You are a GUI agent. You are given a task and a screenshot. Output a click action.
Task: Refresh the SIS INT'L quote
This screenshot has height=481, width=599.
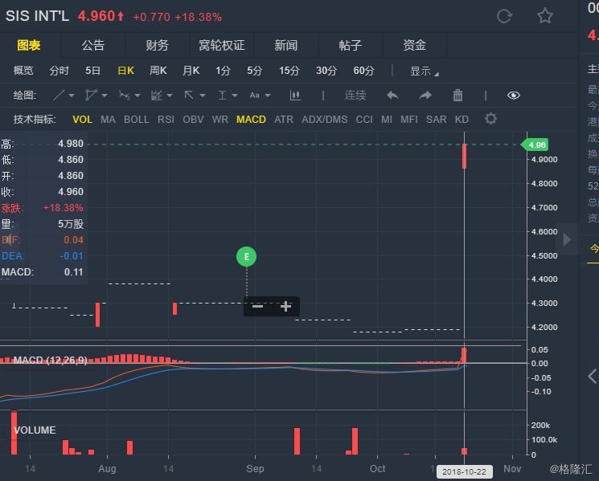coord(504,16)
